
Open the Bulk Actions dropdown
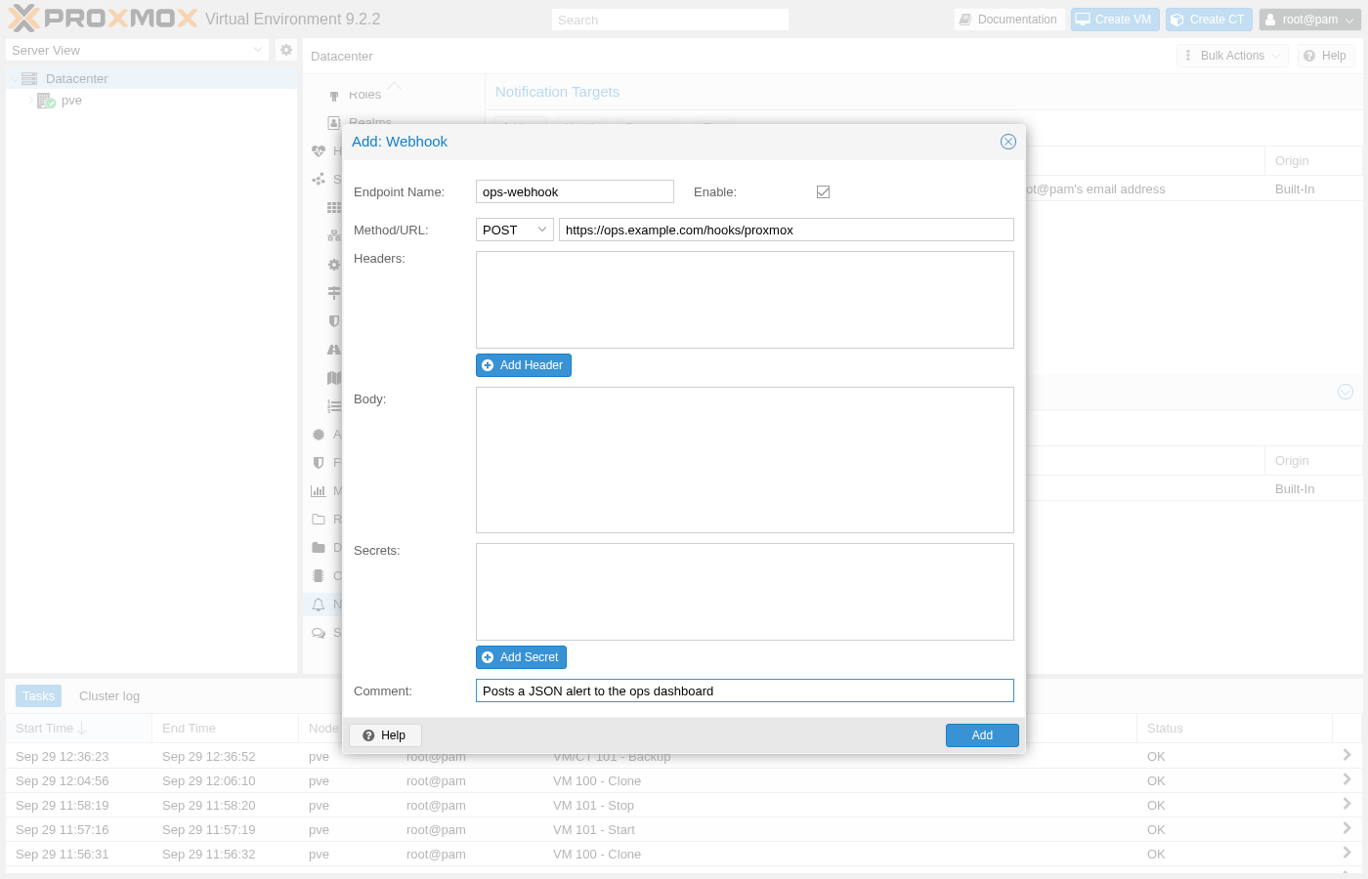point(1232,56)
